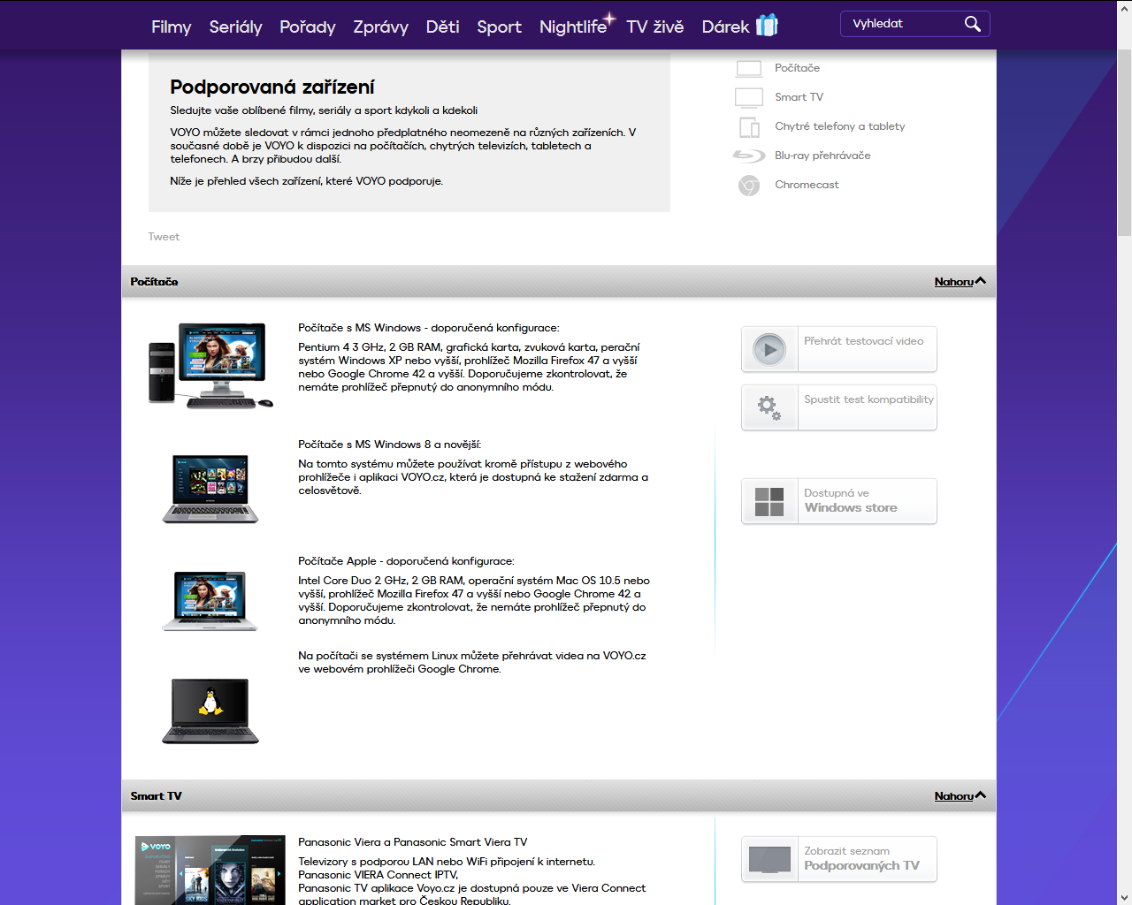Click the Blu-ray logo icon
1132x905 pixels.
pyautogui.click(x=748, y=156)
